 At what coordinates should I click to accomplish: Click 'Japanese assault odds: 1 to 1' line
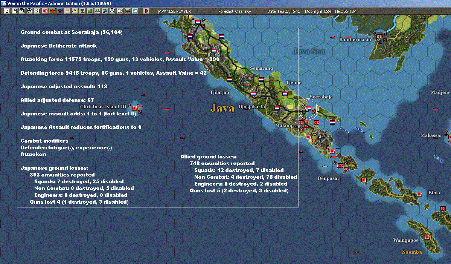click(78, 114)
